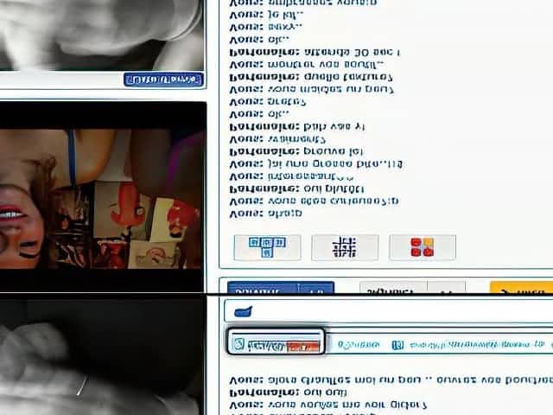The height and width of the screenshot is (415, 553).
Task: Open the dropdown arrow on the blue split button
Action: click(319, 289)
